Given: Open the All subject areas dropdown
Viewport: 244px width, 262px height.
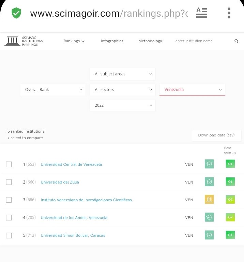Looking at the screenshot, I should click(122, 74).
